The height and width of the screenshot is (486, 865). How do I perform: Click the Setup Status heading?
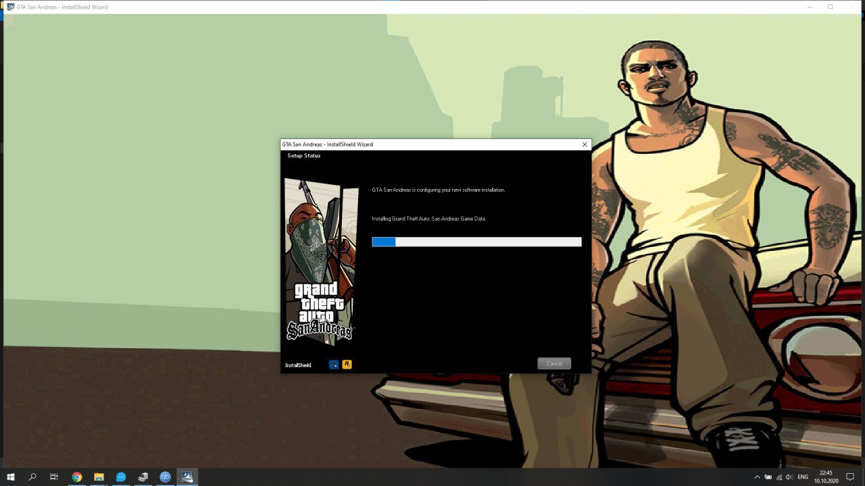click(304, 156)
